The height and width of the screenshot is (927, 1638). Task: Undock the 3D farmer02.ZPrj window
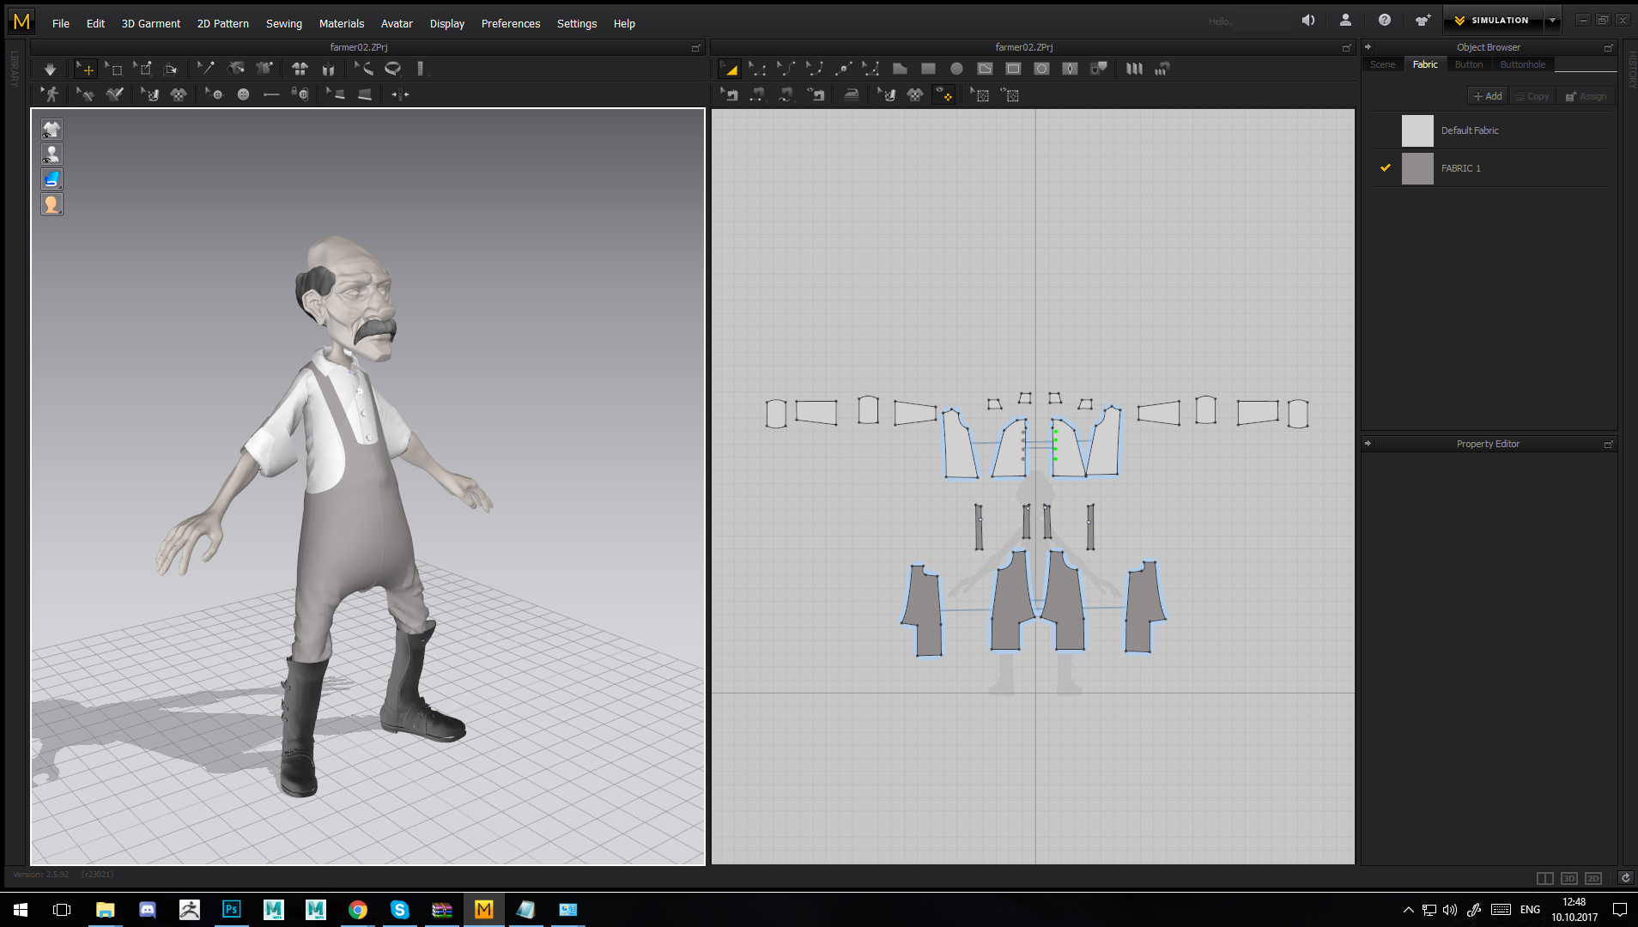(695, 48)
